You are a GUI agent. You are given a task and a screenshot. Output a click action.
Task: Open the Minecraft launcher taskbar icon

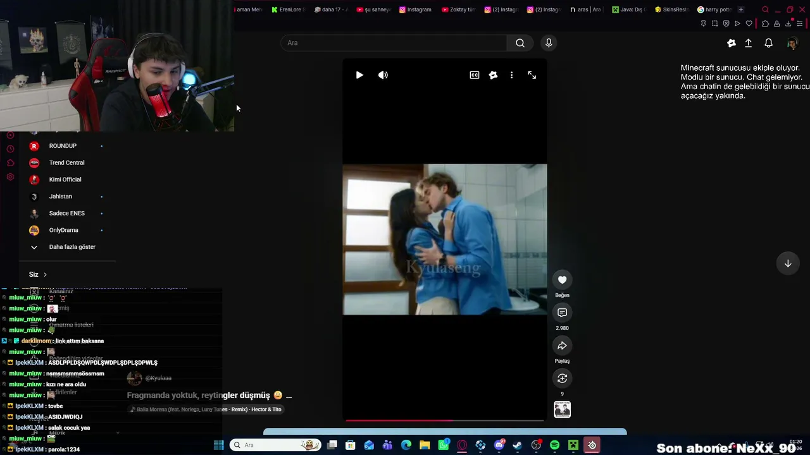point(573,445)
